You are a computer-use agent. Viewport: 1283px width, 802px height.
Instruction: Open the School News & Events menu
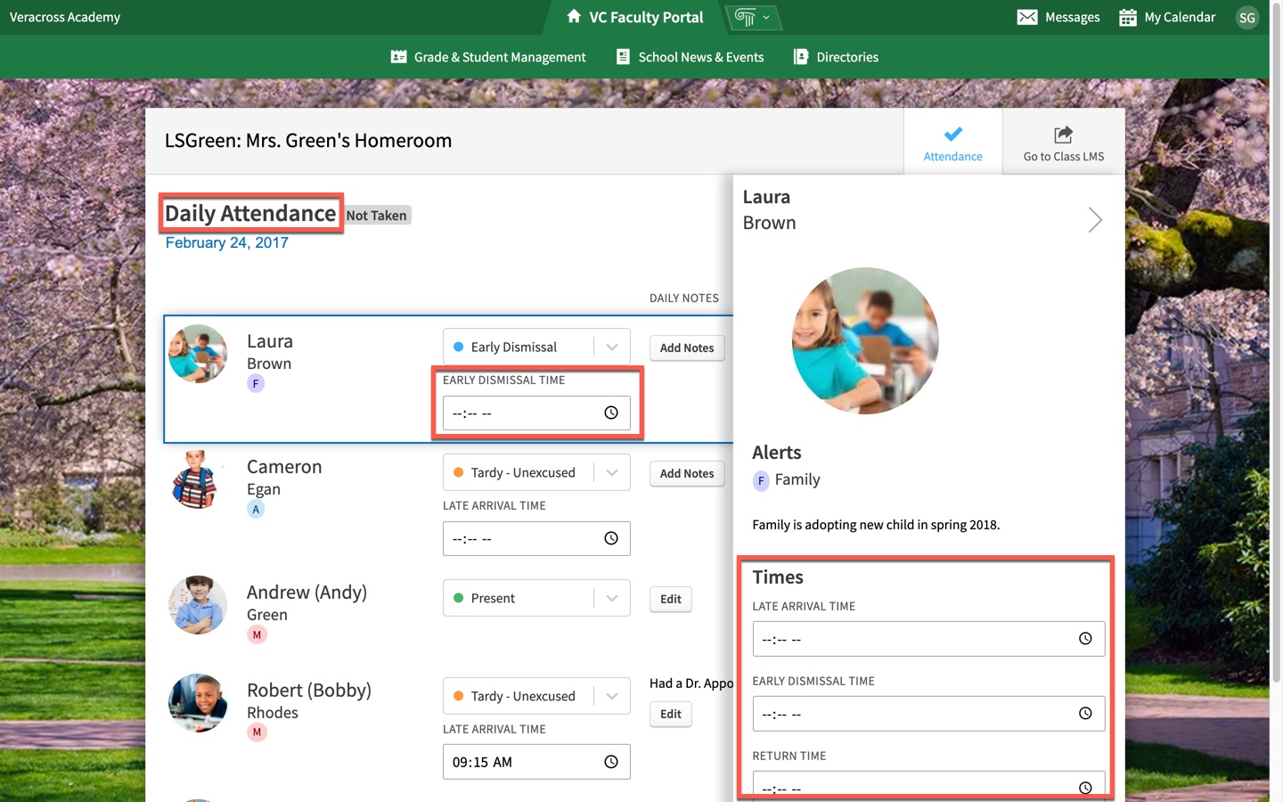point(700,56)
